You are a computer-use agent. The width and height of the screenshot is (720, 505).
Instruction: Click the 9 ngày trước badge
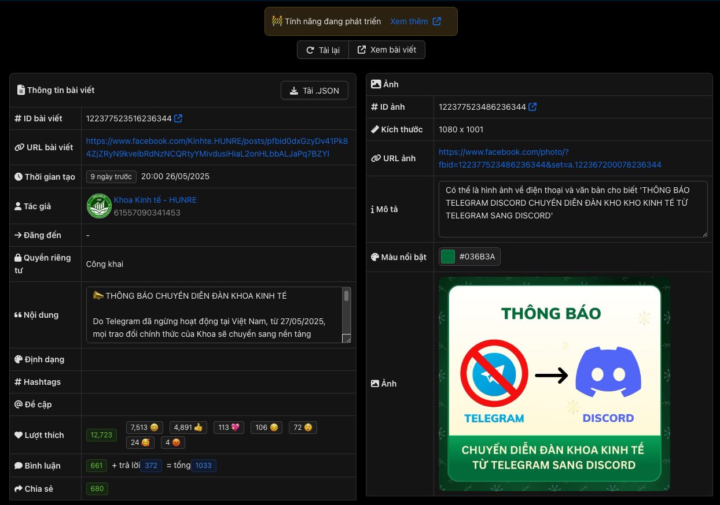point(111,177)
